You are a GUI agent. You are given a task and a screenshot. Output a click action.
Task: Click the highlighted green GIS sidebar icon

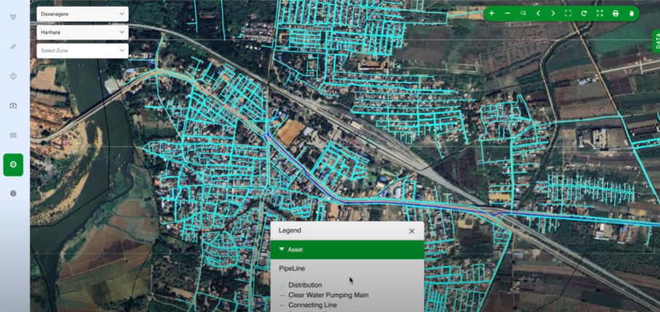[13, 165]
